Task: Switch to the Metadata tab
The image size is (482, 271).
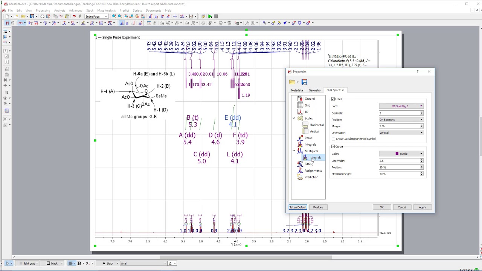Action: pyautogui.click(x=297, y=90)
